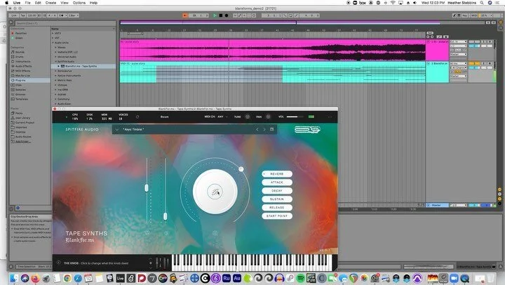Image resolution: width=505 pixels, height=285 pixels.
Task: Select Plug-ins category icon
Action: click(13, 80)
